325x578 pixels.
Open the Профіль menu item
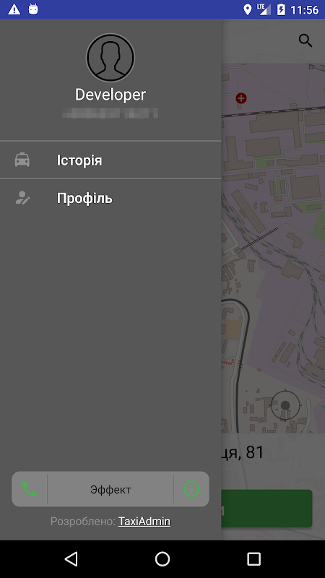point(110,198)
